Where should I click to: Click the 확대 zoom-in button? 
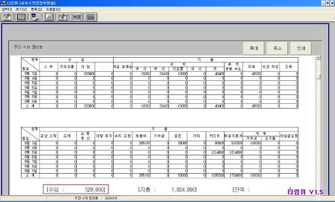pyautogui.click(x=253, y=48)
